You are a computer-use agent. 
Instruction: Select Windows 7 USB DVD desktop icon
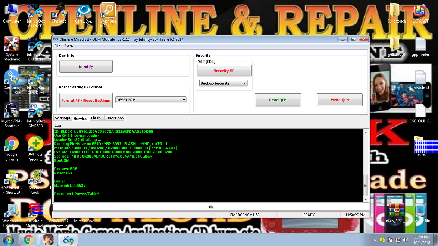pyautogui.click(x=12, y=215)
